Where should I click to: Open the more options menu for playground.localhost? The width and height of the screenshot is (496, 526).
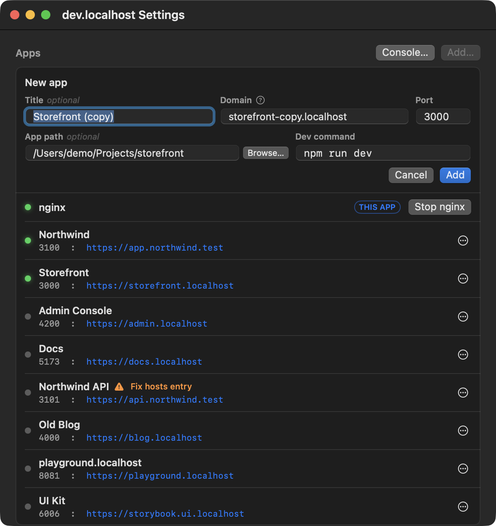point(463,469)
